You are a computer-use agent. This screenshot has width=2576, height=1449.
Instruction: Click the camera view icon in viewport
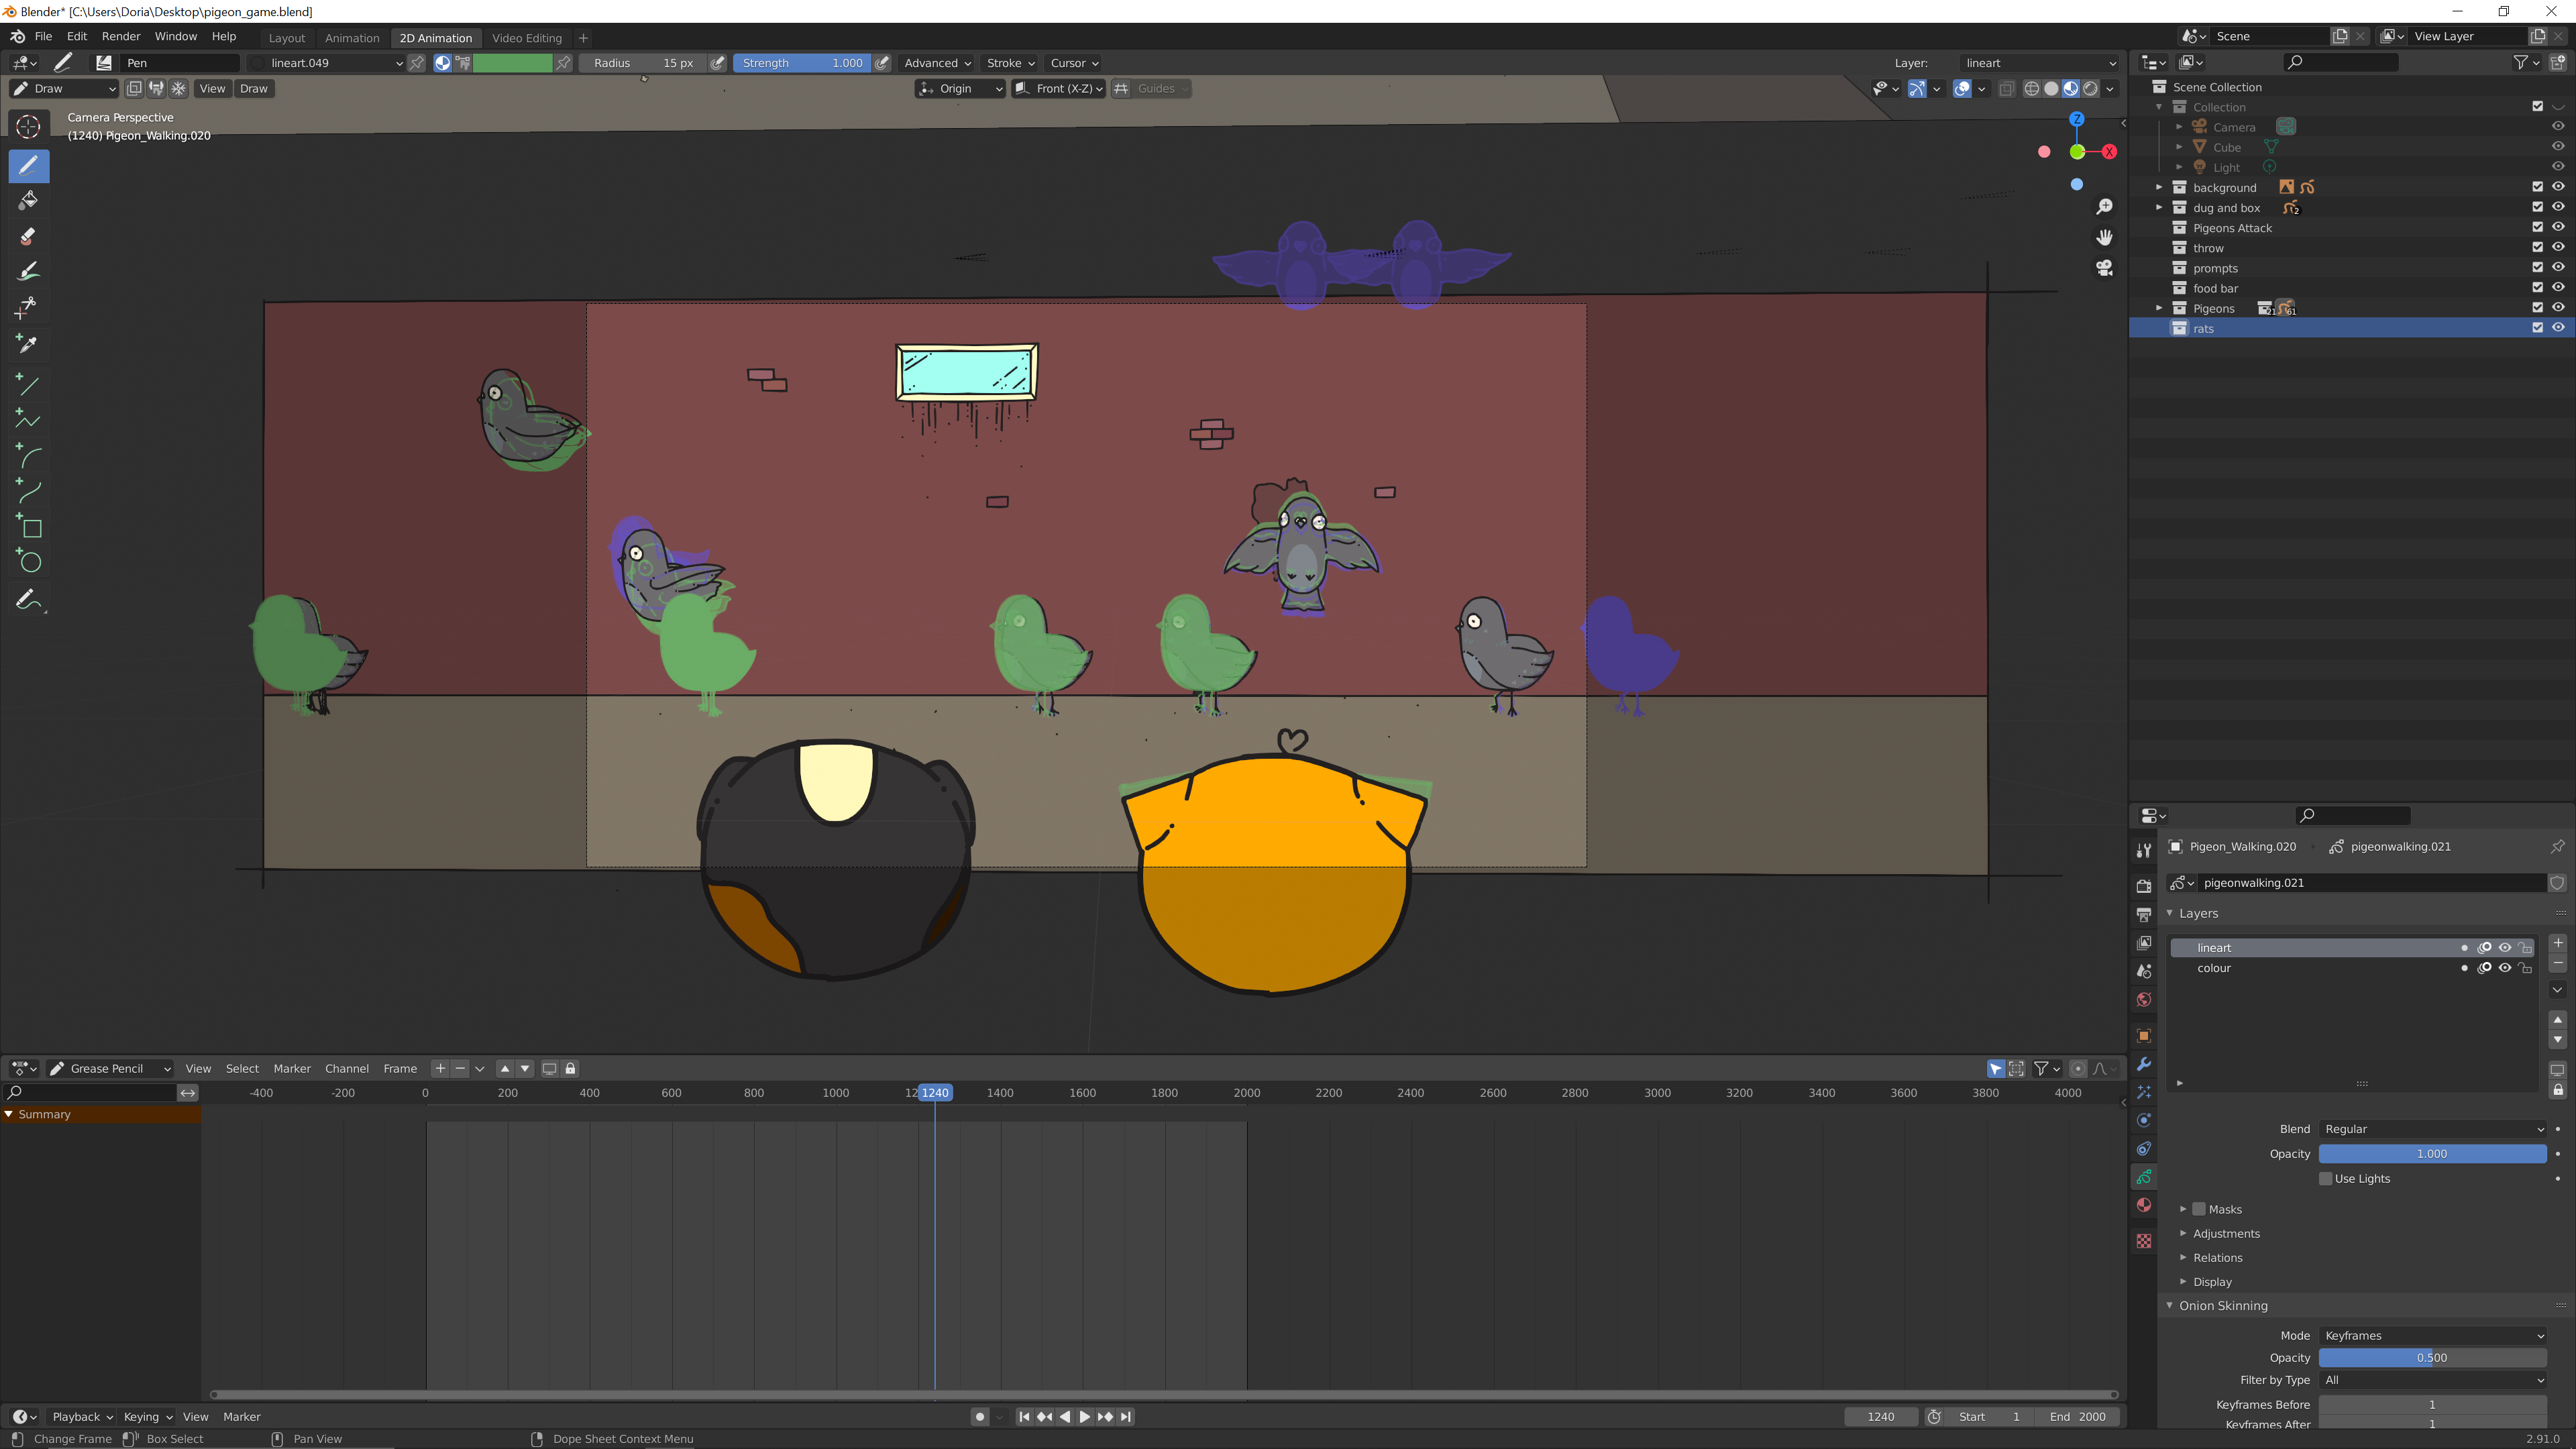(x=2104, y=268)
